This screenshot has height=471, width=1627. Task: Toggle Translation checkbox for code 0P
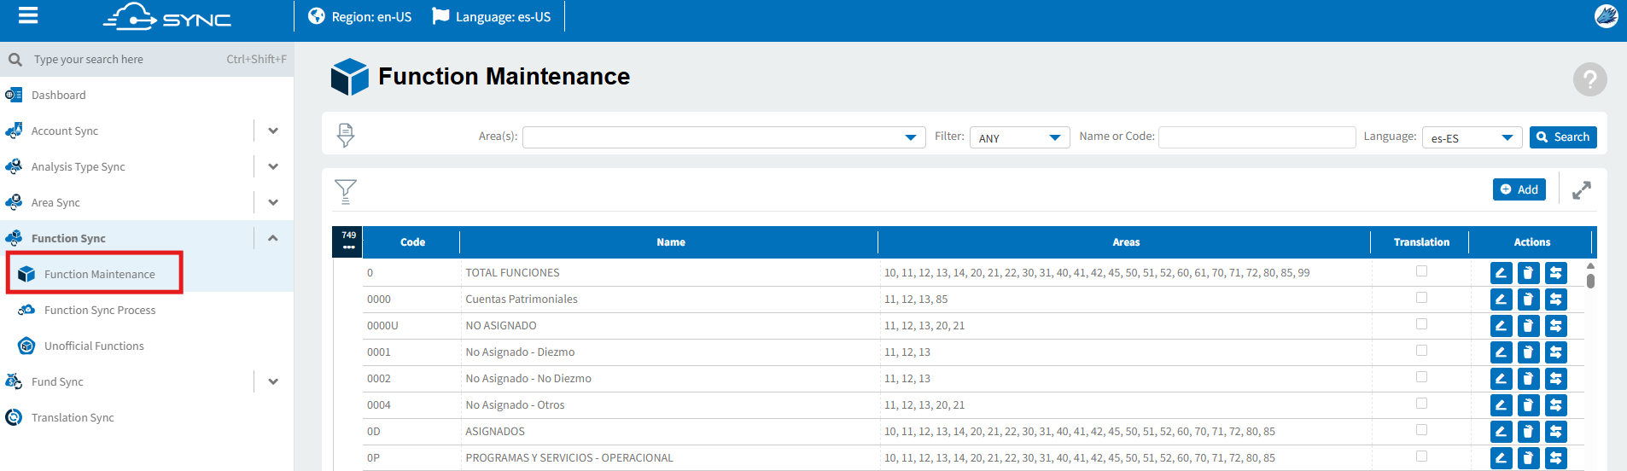pos(1421,456)
